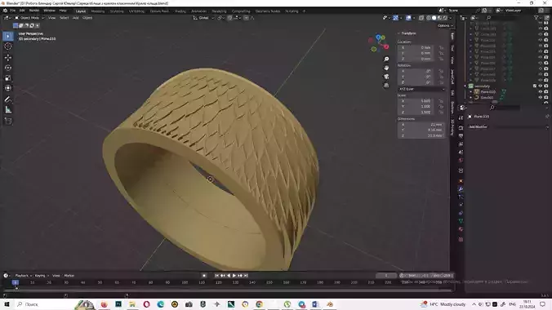Screen dimensions: 552x310
Task: Pick the Rotate tool
Action: tap(8, 68)
